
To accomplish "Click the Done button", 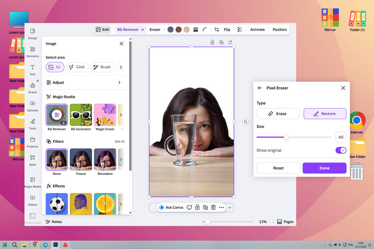I will click(324, 168).
